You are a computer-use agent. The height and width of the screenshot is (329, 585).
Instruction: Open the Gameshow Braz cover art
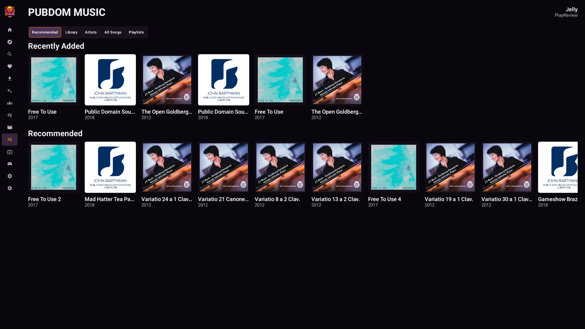[x=558, y=167]
